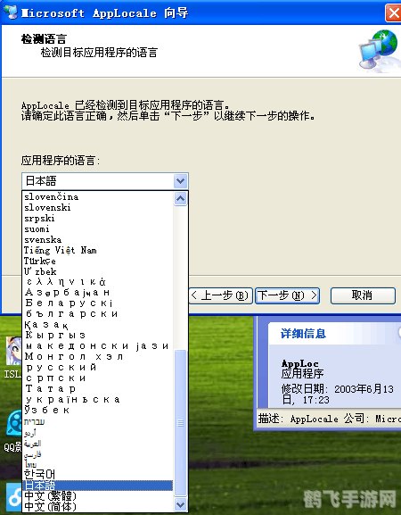Select македонски јазик from the list
Screen dimensions: 401x515
coord(98,345)
